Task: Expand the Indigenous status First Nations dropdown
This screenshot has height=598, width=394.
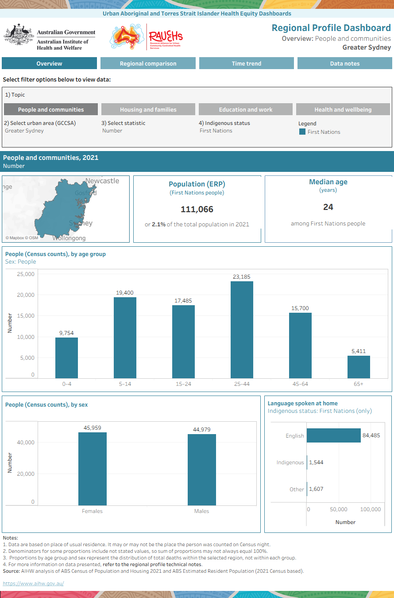Action: 216,131
